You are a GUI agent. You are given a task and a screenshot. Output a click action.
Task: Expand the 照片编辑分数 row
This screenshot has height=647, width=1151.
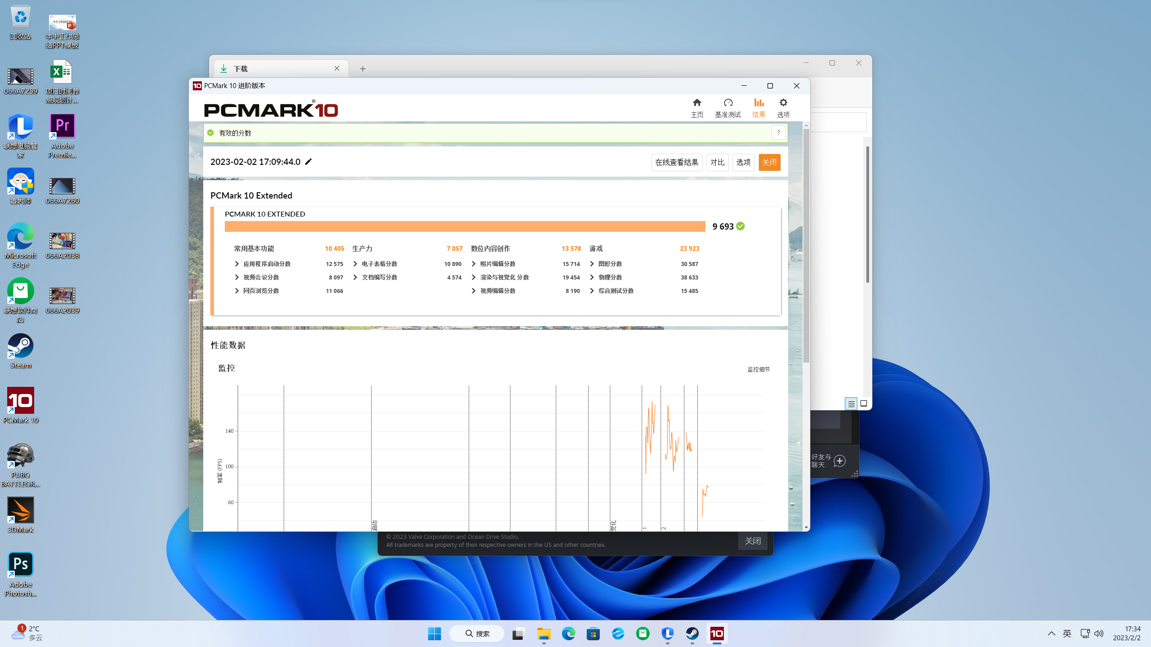click(x=473, y=264)
